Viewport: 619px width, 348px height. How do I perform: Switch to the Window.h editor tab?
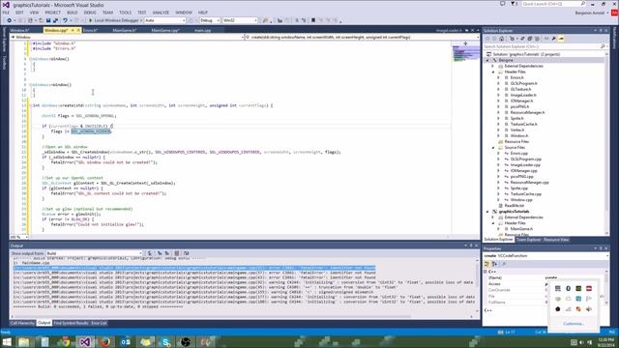click(19, 30)
